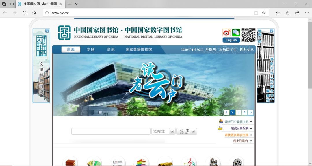View site information icon in address bar

tap(47, 13)
